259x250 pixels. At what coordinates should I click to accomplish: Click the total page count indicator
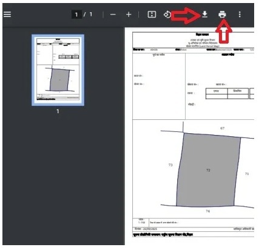(91, 15)
